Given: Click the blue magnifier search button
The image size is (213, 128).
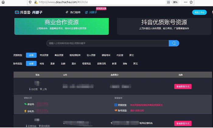Looking at the screenshot, I should coord(174,43).
